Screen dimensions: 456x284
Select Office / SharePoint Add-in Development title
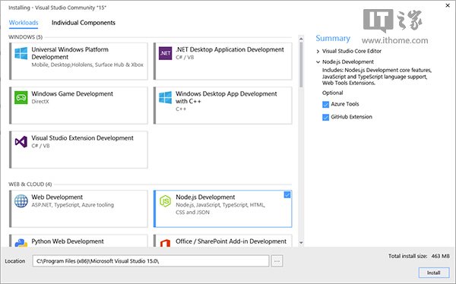(231, 241)
